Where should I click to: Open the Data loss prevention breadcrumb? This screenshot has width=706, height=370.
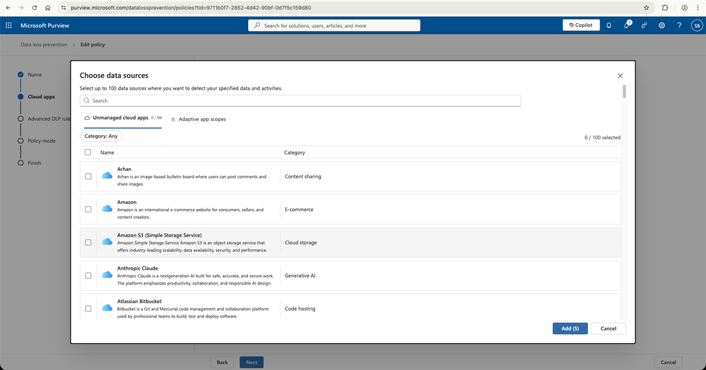click(44, 44)
